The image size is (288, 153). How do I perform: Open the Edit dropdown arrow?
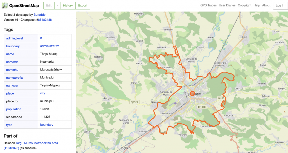(x=57, y=6)
